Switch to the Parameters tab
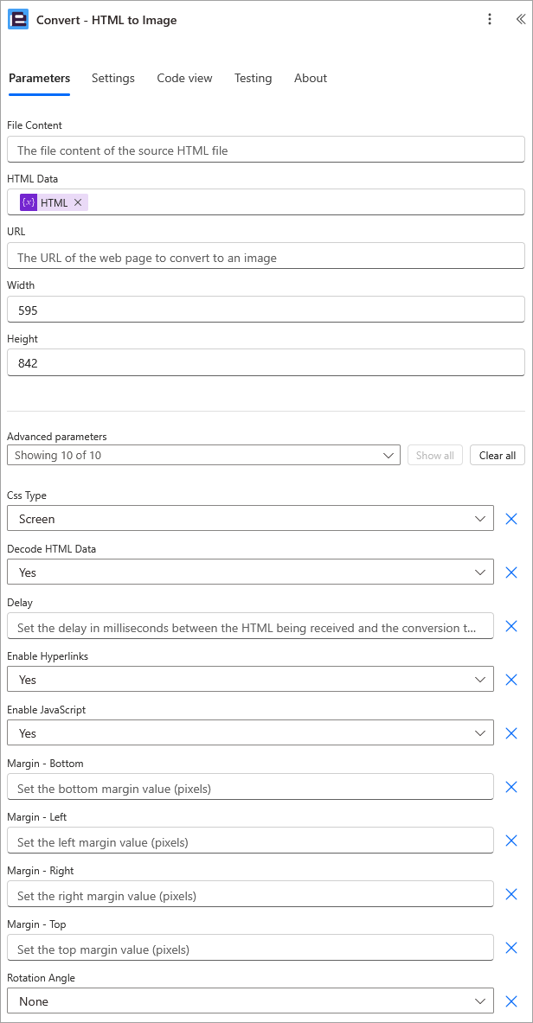 39,79
